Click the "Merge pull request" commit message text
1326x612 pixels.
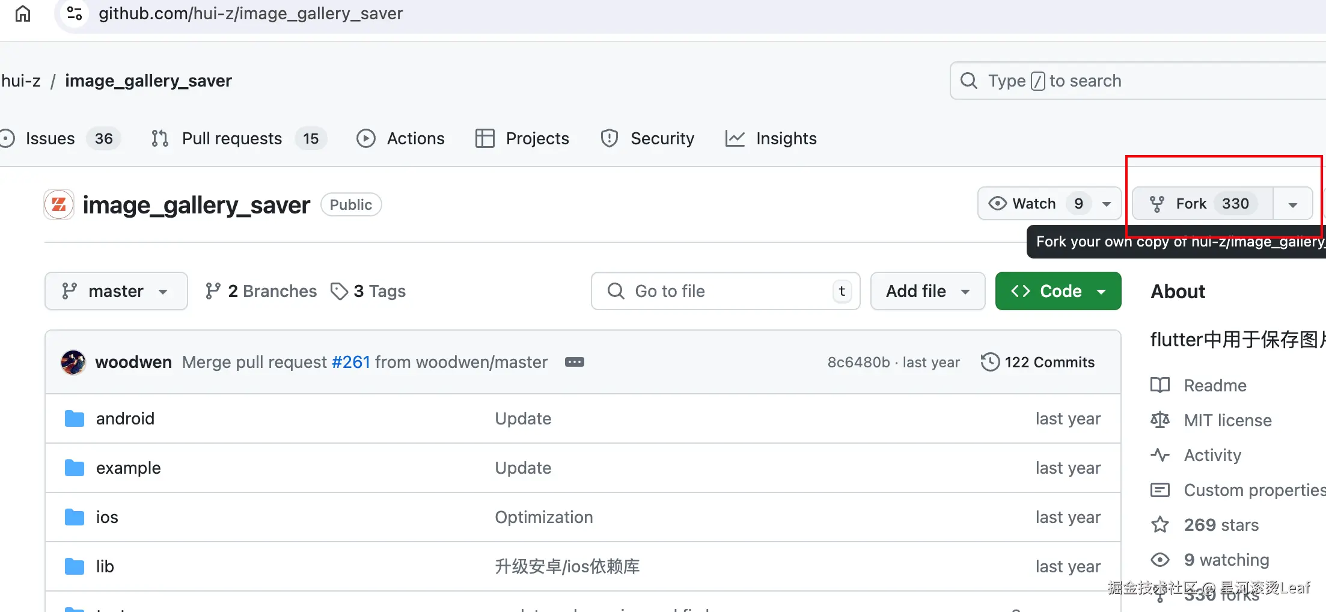click(x=255, y=362)
